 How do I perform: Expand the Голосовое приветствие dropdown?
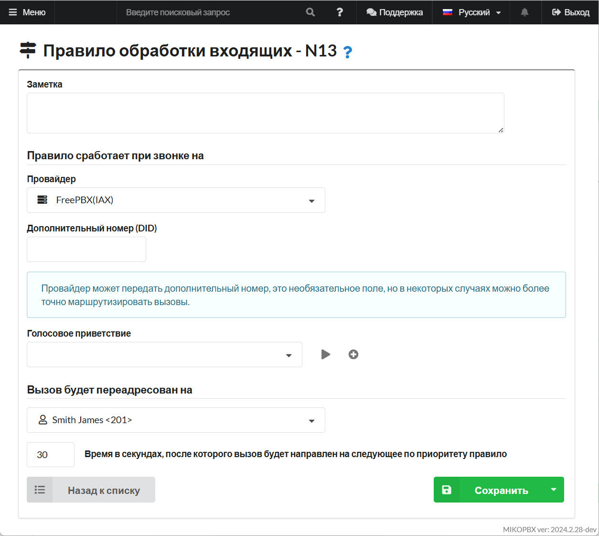point(164,355)
